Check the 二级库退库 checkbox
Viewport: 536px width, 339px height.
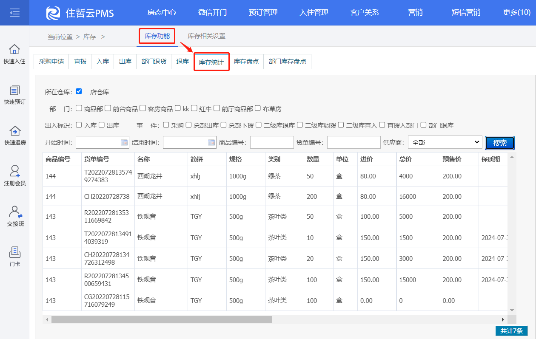point(258,125)
